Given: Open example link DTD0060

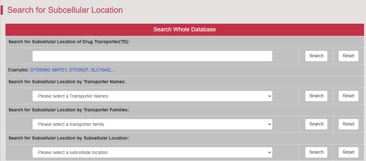Looking at the screenshot, I should [40, 70].
